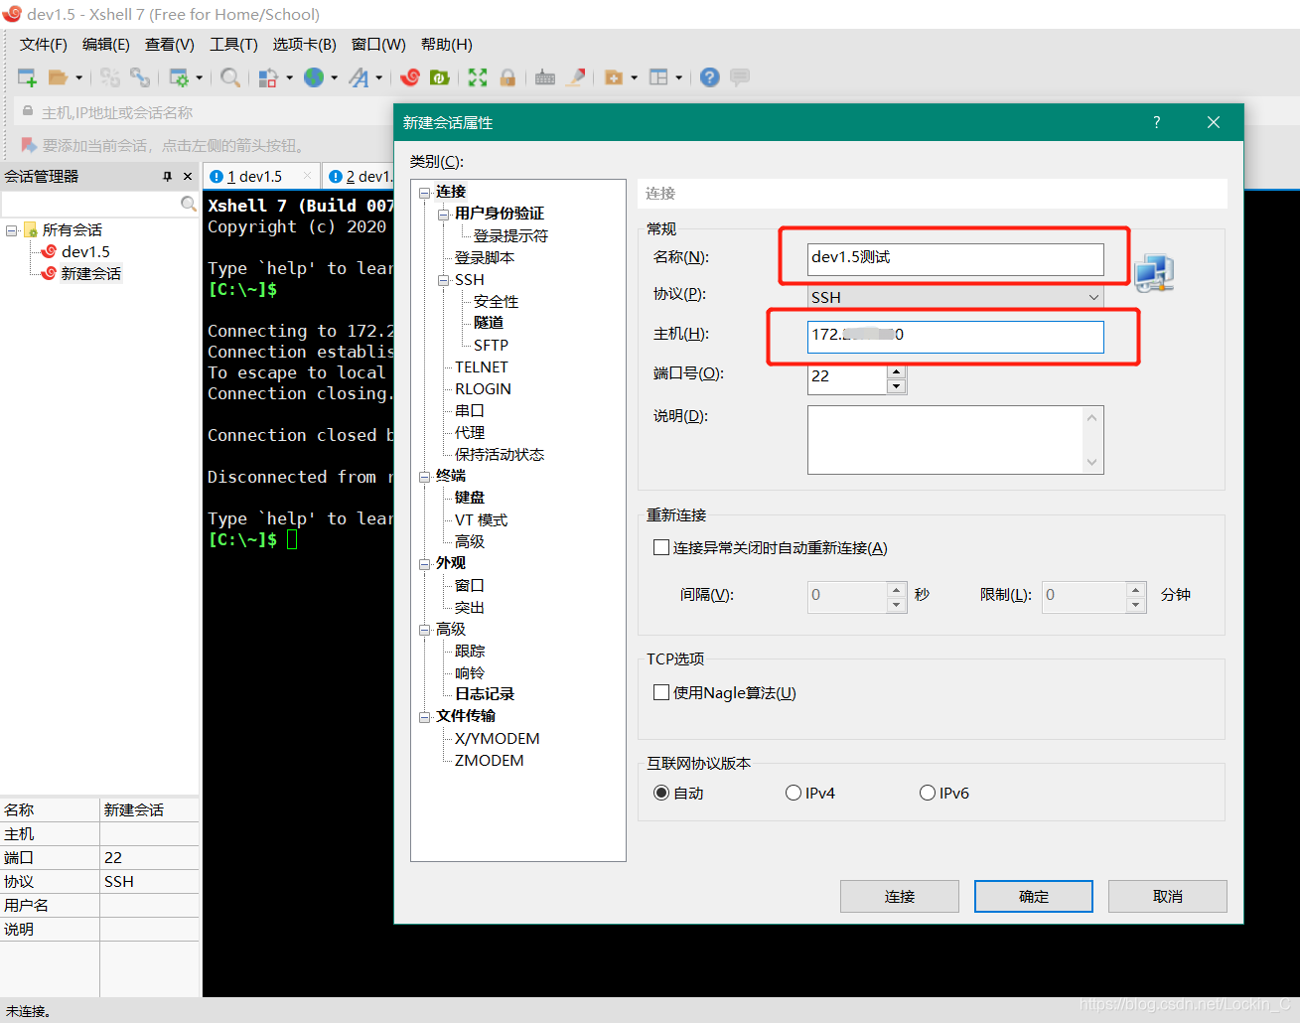
Task: Select 日志记录 in the category tree
Action: pyautogui.click(x=485, y=694)
